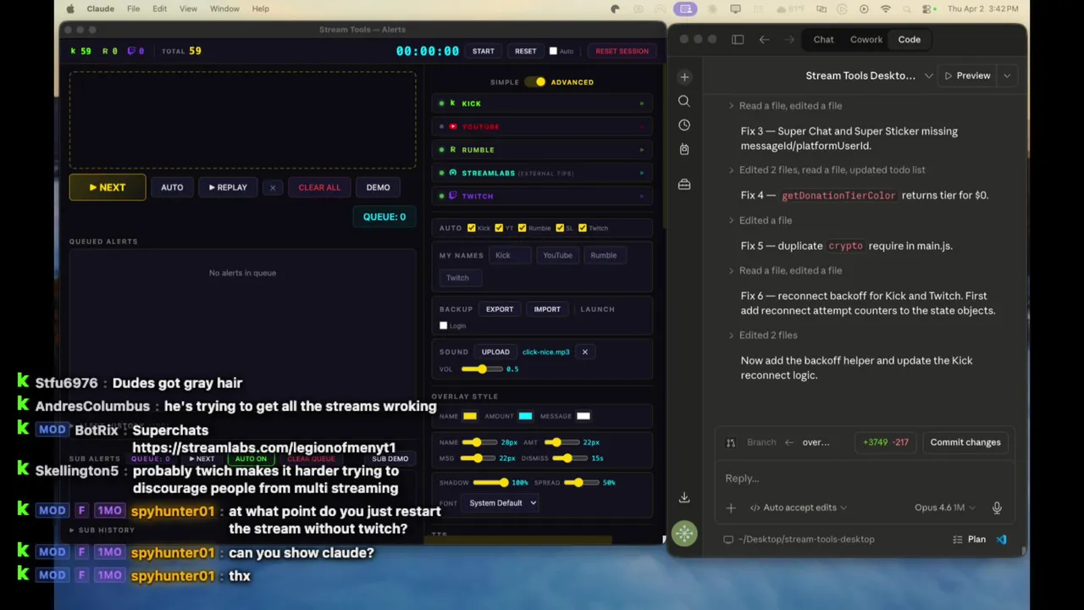The image size is (1084, 610).
Task: Uncheck Auto Twitch checkbox
Action: tap(582, 228)
